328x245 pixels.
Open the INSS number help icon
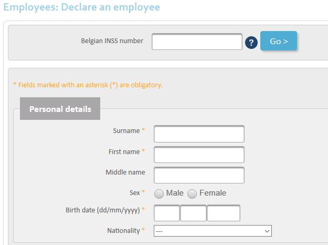pyautogui.click(x=251, y=43)
